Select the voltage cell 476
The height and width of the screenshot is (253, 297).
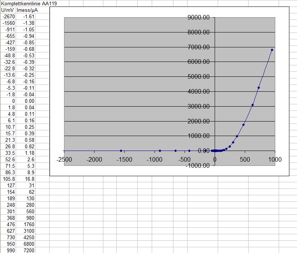pyautogui.click(x=8, y=224)
